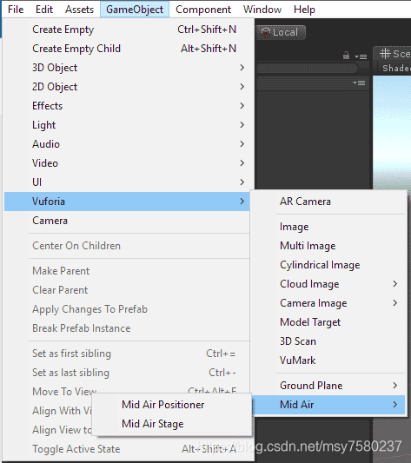Add a Cylindrical Image target
Image resolution: width=411 pixels, height=463 pixels.
[x=328, y=265]
